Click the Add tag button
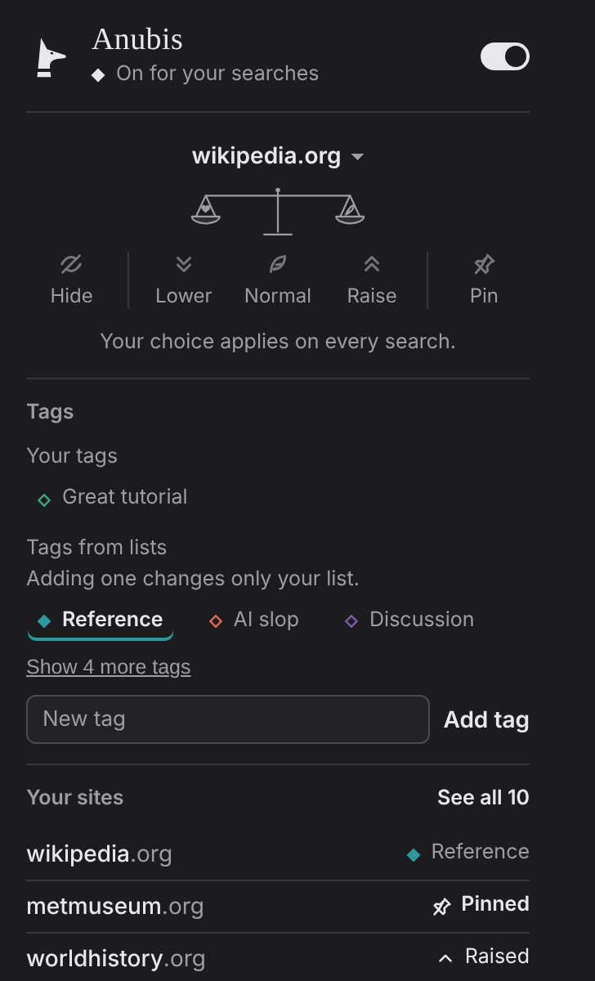 tap(486, 720)
